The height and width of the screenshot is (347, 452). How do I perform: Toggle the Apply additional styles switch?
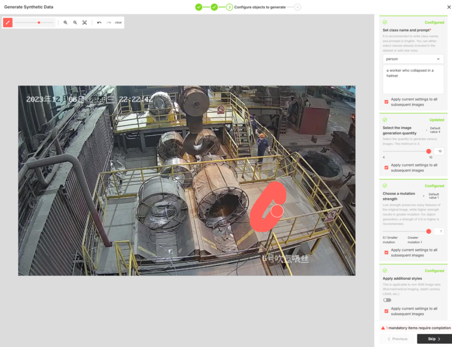387,300
